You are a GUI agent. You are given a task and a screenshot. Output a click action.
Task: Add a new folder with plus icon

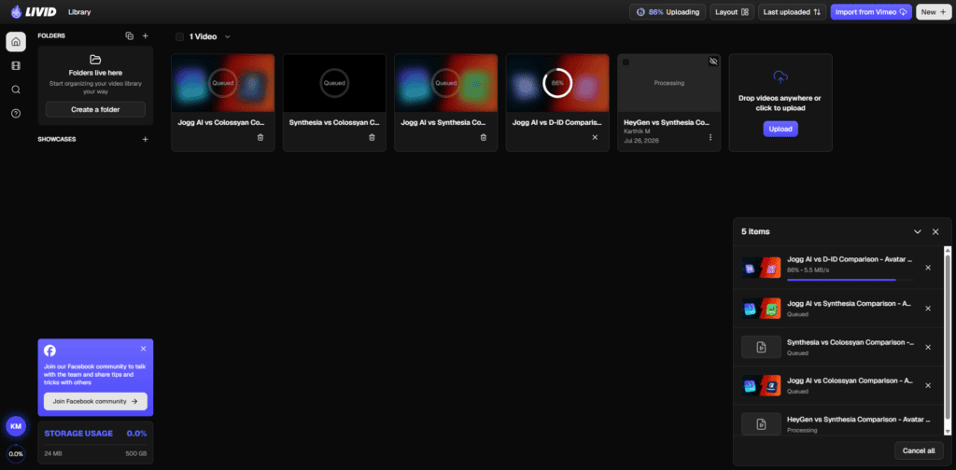coord(145,36)
